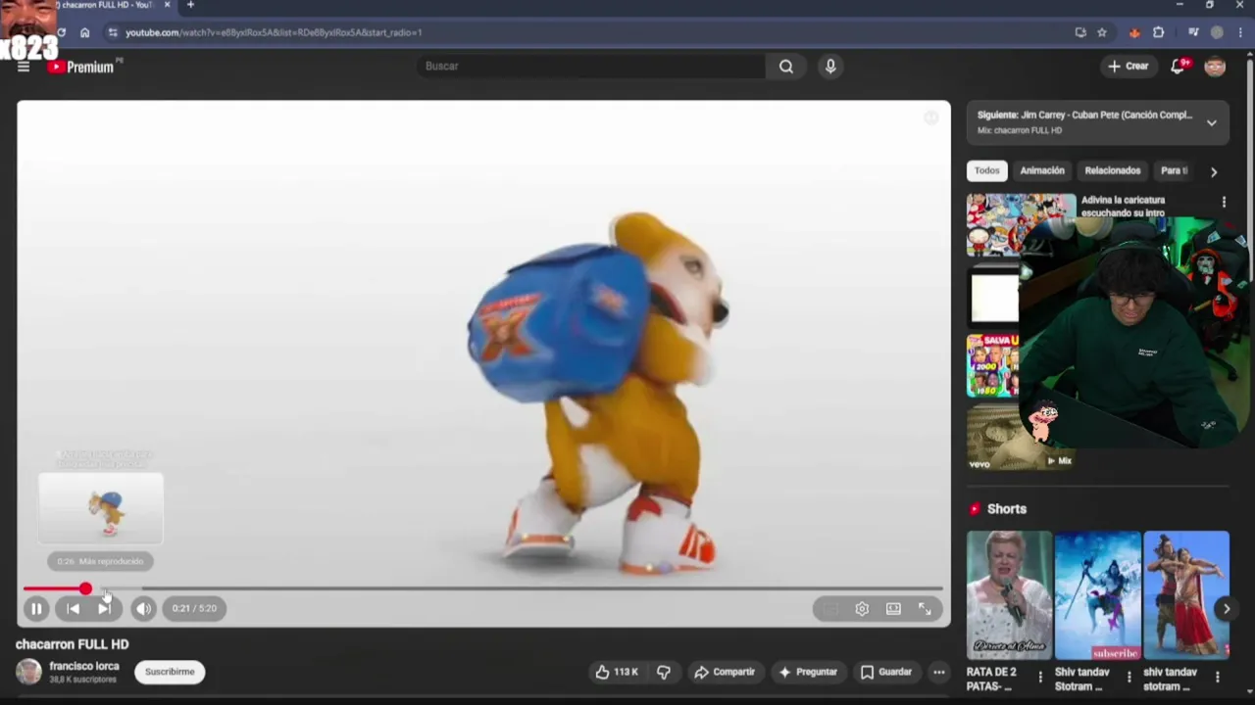The height and width of the screenshot is (705, 1255).
Task: Open browser home page icon
Action: (85, 32)
